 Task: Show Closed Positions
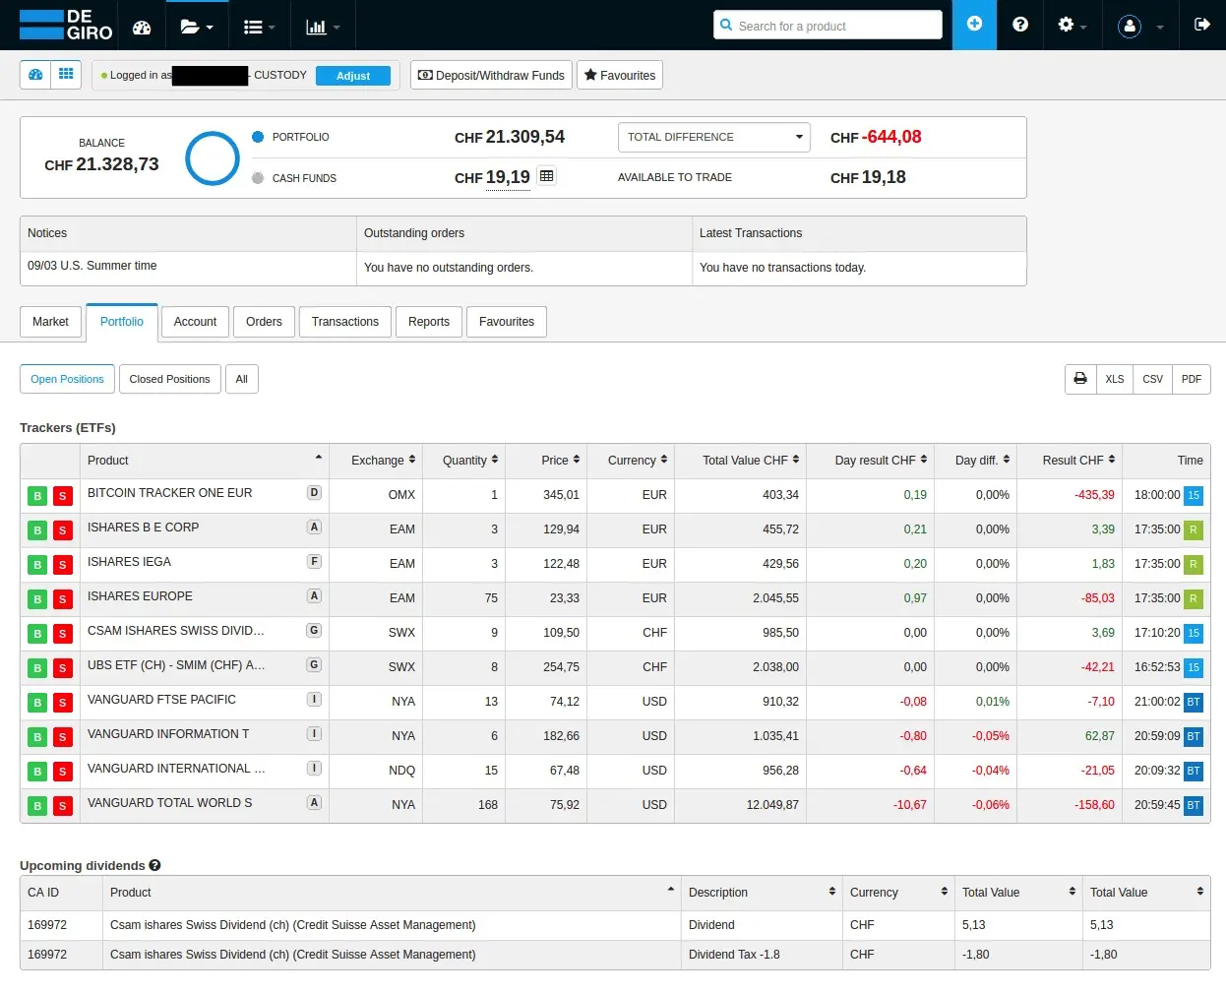(169, 379)
